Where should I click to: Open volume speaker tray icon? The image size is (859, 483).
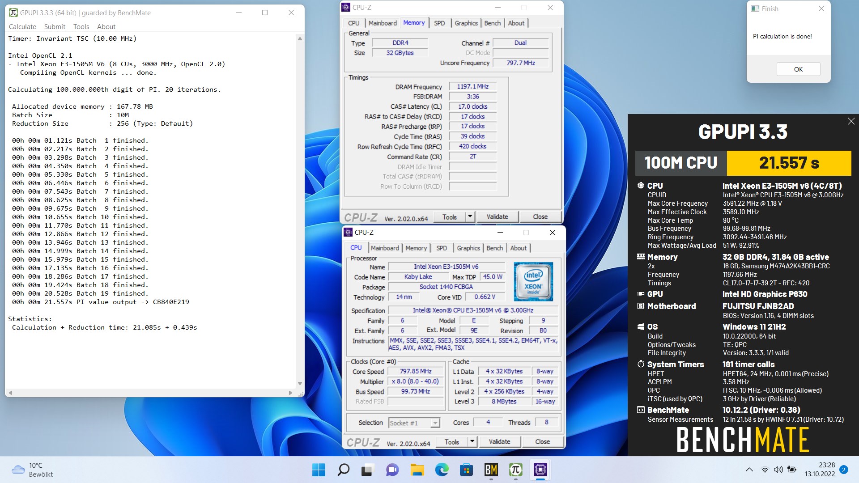778,470
